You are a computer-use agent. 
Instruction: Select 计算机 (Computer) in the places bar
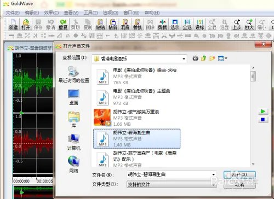[x=73, y=142]
